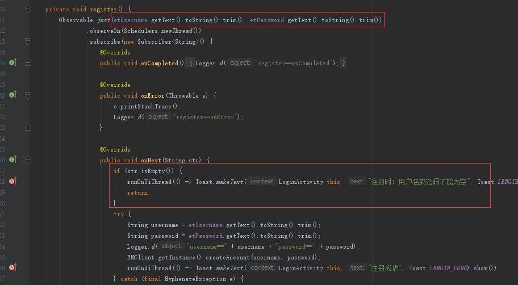The height and width of the screenshot is (285, 518).
Task: Collapse the subscribe(new Subscriber) fold marker
Action: pyautogui.click(x=28, y=41)
